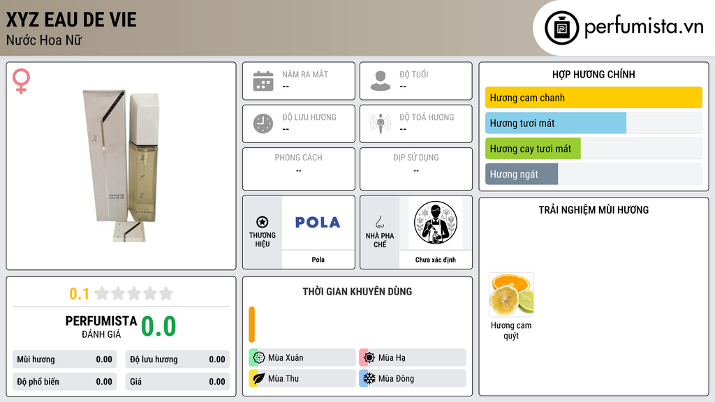Click the person icon for Độ tuổi
Viewport: 715px width, 402px height.
(381, 81)
